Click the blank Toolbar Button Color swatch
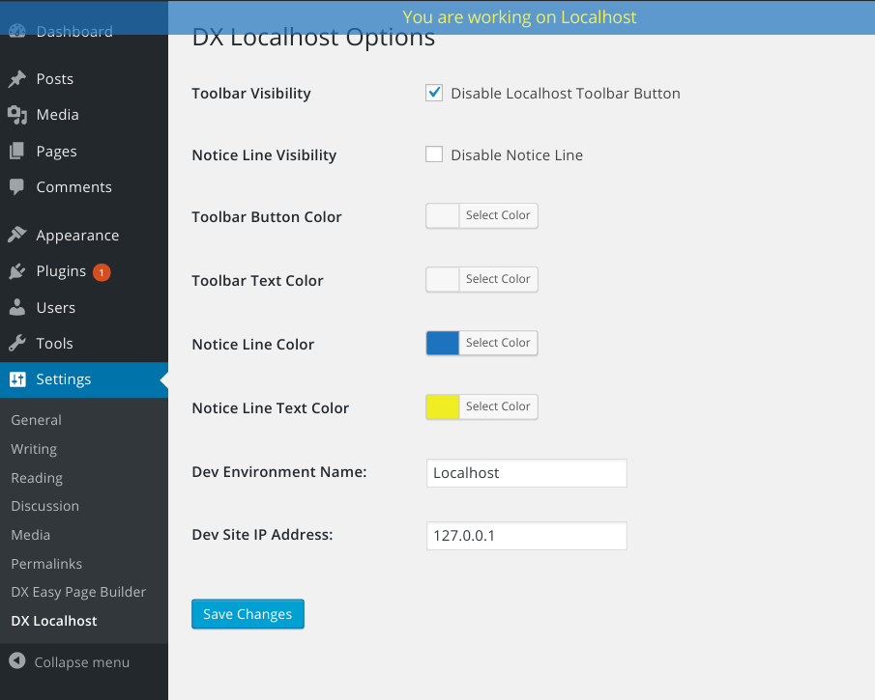The width and height of the screenshot is (875, 700). [443, 215]
